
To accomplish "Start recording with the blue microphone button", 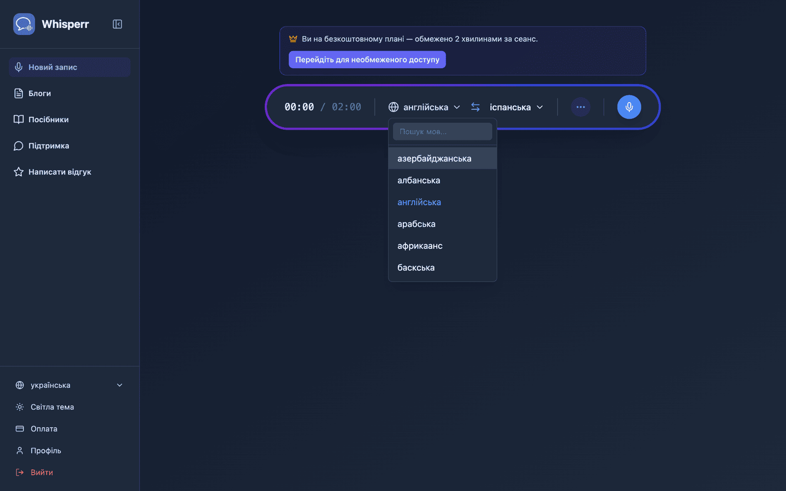I will pyautogui.click(x=629, y=107).
